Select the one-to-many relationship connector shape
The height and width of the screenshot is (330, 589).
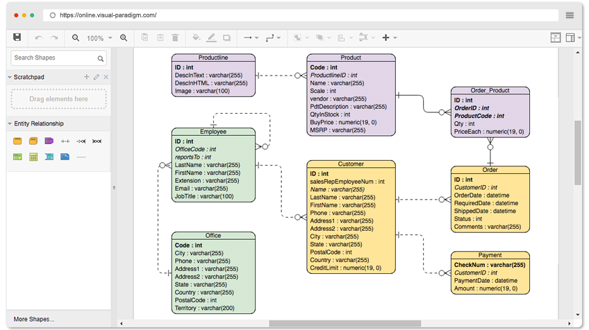[x=81, y=141]
